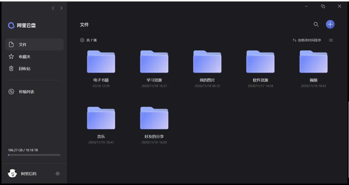The height and width of the screenshot is (185, 349).
Task: Open settings icon next to 阿里后妈
Action: coord(58,174)
